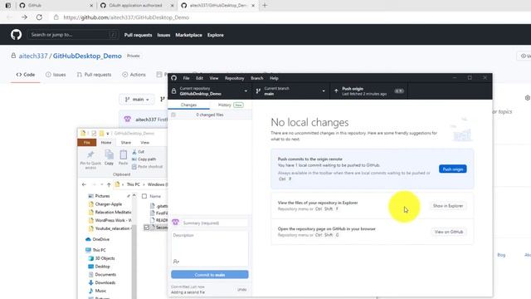Screen dimensions: 531x299
Task: Click Show in Explorer button
Action: [448, 206]
